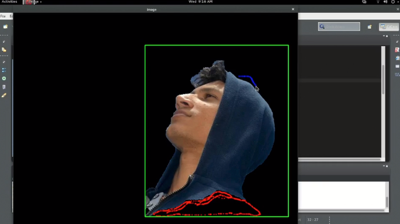Open the volume control in top bar
The width and height of the screenshot is (400, 224).
(385, 2)
